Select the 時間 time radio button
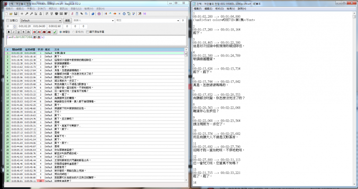This screenshot has width=358, height=189. [60, 32]
